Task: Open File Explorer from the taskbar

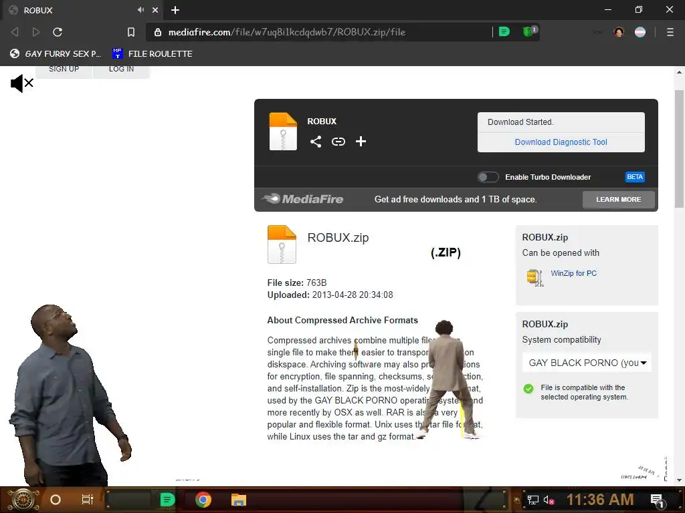Action: pyautogui.click(x=239, y=500)
